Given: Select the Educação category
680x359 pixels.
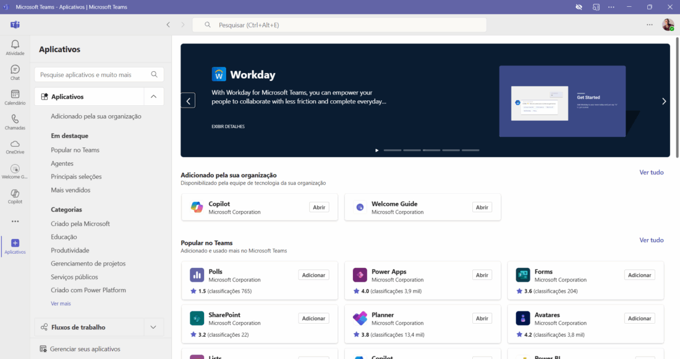Looking at the screenshot, I should [64, 237].
